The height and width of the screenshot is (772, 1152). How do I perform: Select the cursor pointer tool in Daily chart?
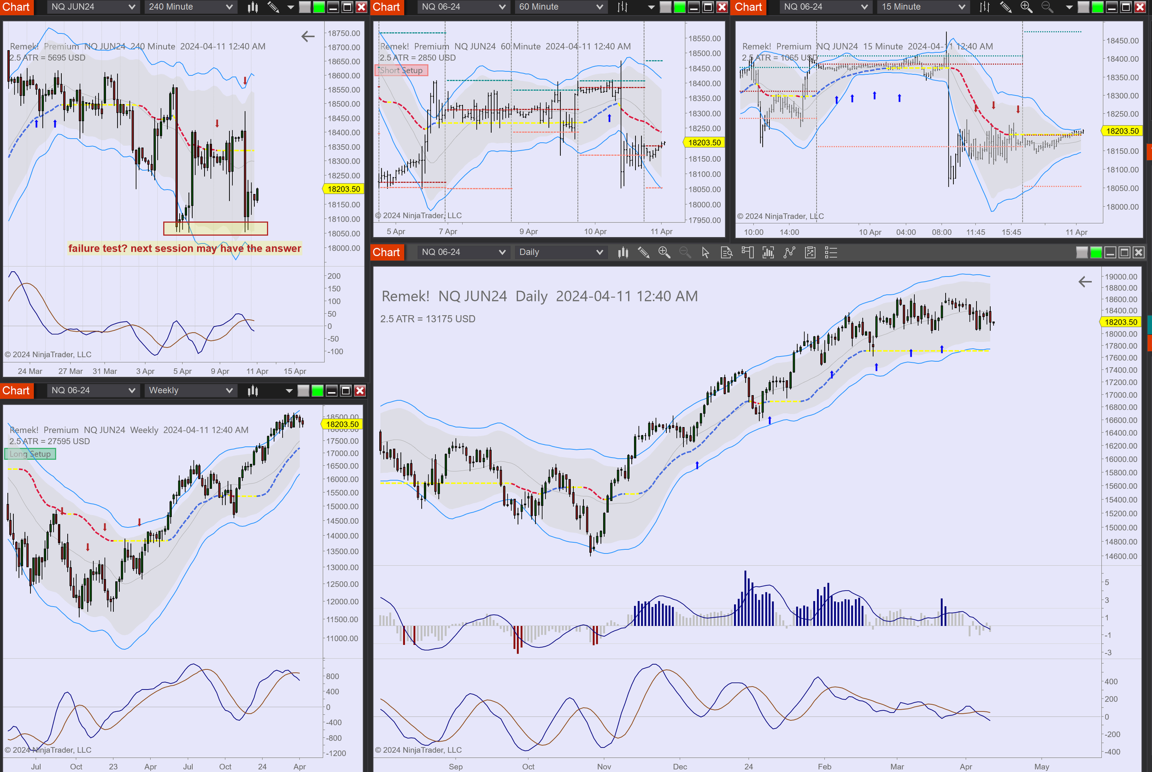[705, 252]
